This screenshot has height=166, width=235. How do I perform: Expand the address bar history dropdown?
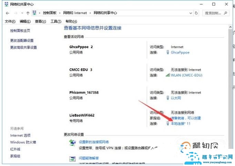point(191,13)
